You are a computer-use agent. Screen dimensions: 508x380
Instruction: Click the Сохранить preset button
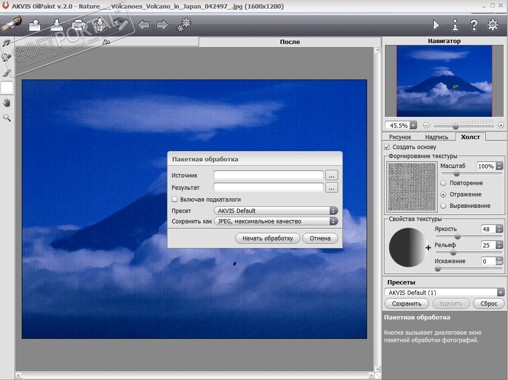pyautogui.click(x=407, y=304)
